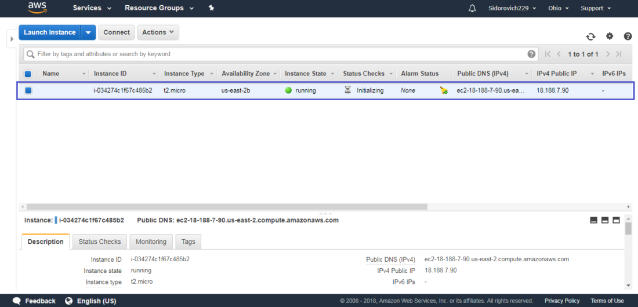Open Availability Zone column filter arrow
The image size is (638, 307).
(x=275, y=74)
